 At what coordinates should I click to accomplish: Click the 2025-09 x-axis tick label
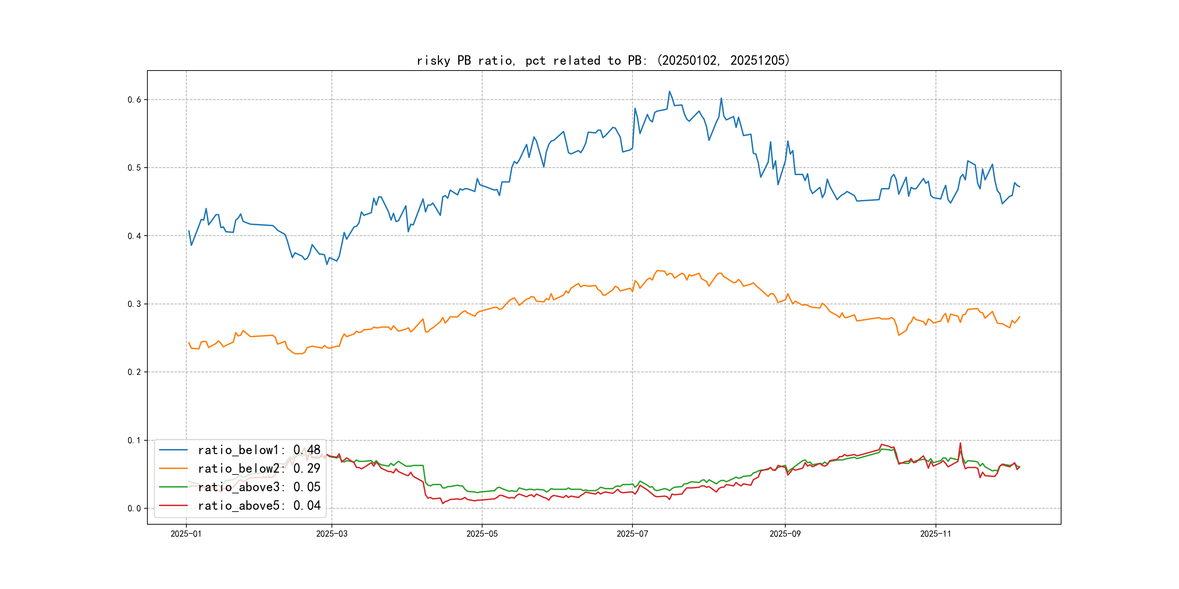tap(785, 534)
